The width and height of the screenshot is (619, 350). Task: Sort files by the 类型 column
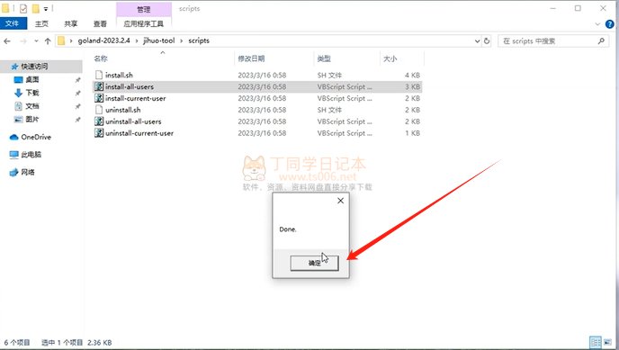tap(324, 58)
